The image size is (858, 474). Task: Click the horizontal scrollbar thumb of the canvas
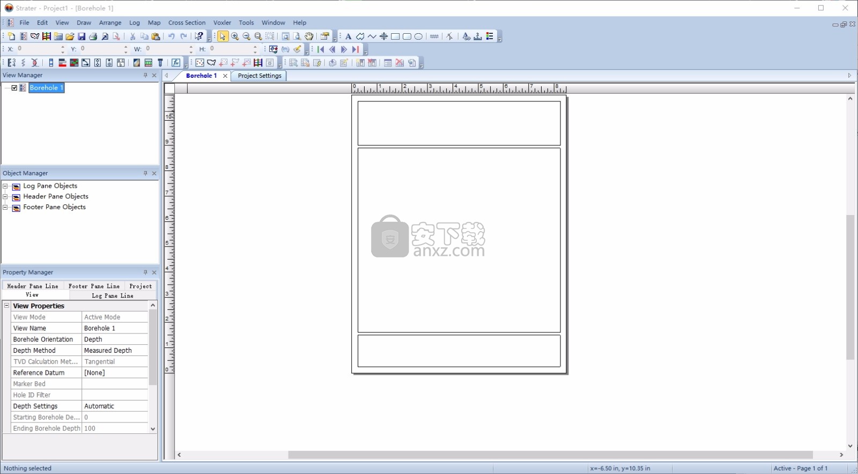coord(550,455)
